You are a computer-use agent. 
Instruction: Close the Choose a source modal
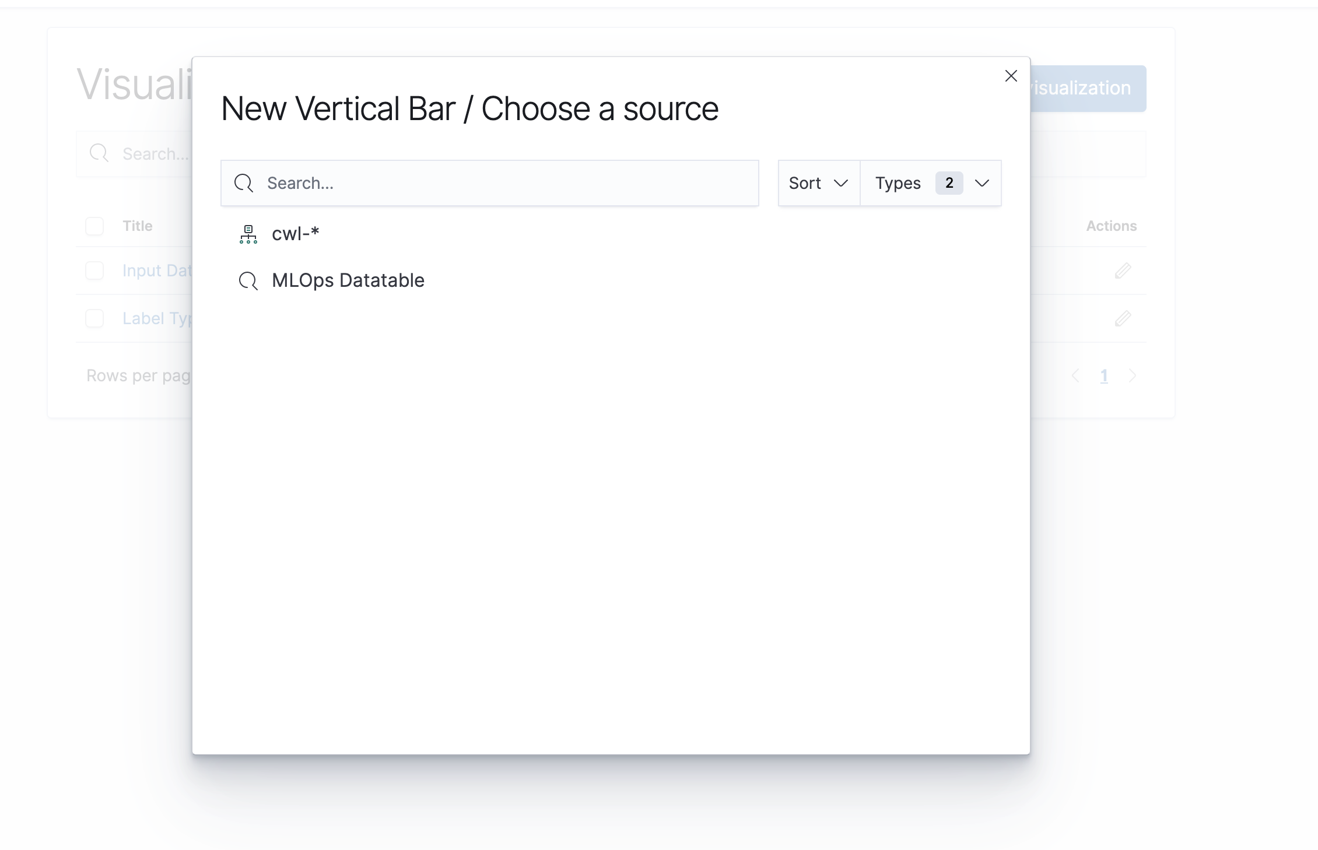click(1011, 76)
